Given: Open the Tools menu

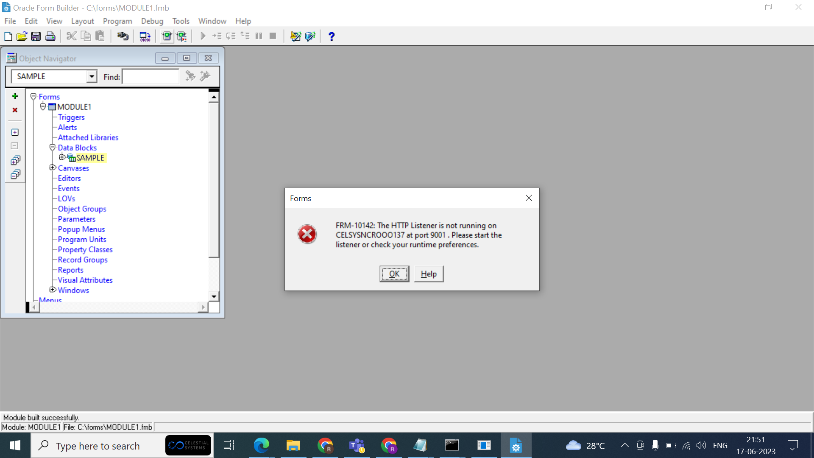Looking at the screenshot, I should tap(181, 21).
